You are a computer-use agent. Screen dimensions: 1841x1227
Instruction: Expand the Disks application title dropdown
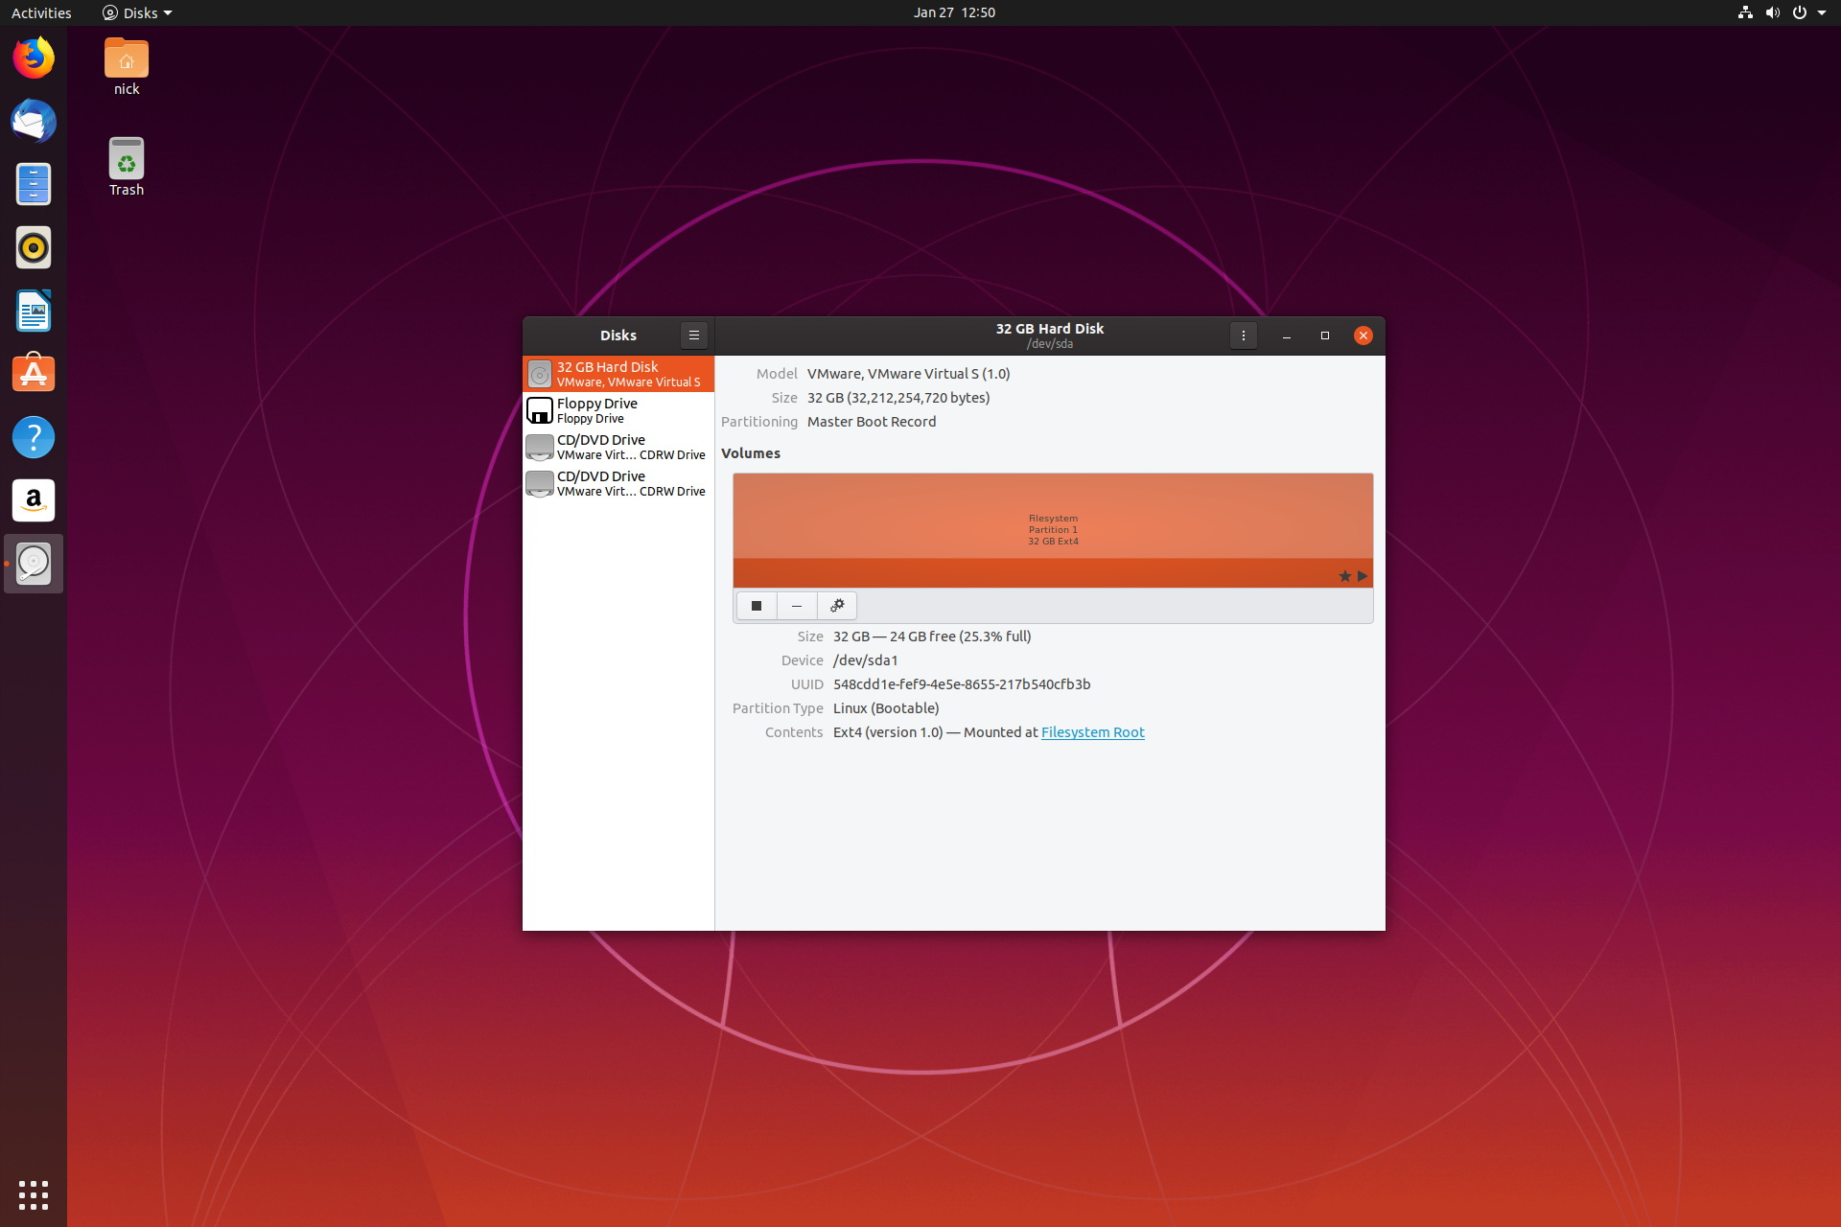pyautogui.click(x=137, y=12)
